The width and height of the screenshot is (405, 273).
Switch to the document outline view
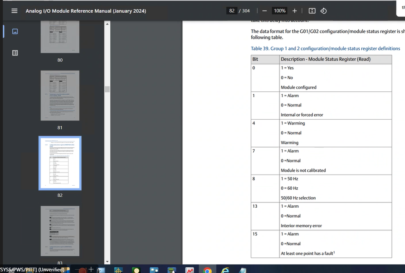point(15,53)
